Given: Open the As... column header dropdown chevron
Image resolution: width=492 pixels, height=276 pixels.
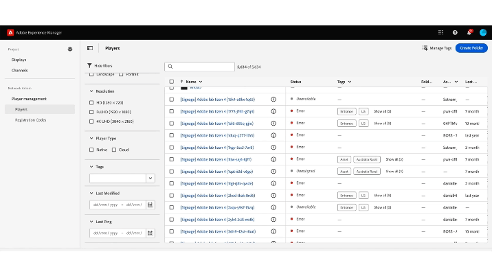Looking at the screenshot, I should click(x=456, y=82).
